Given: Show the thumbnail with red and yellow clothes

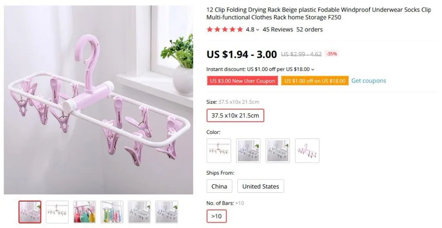Looking at the screenshot, I should (84, 212).
